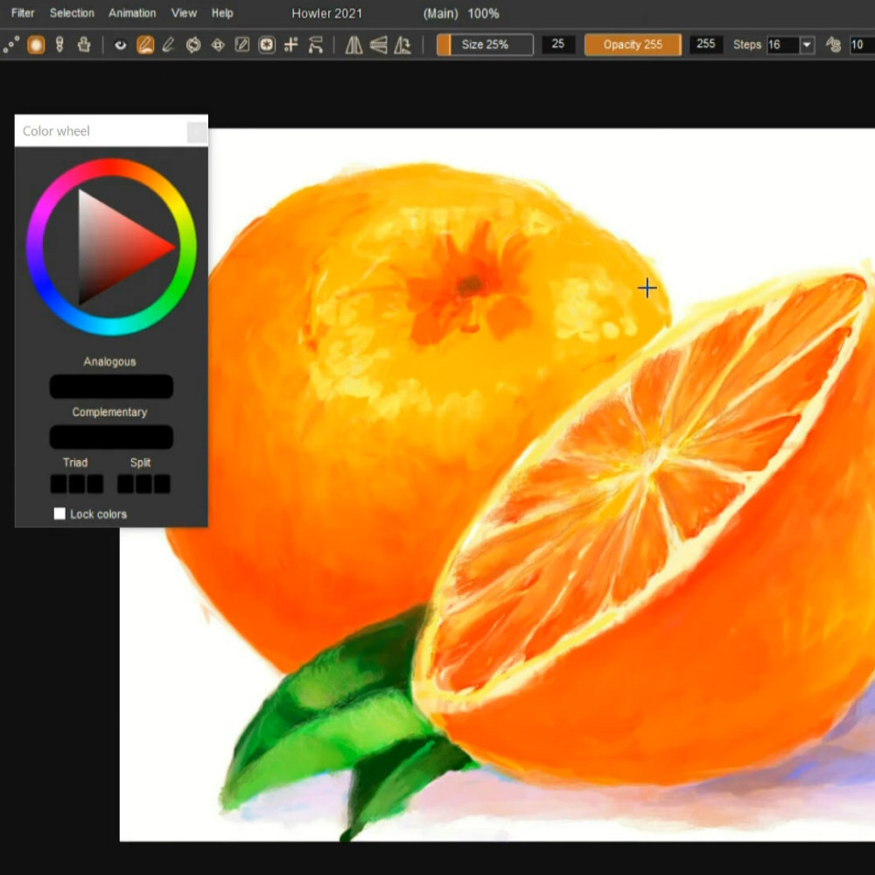Close the Color wheel panel
The width and height of the screenshot is (875, 875).
(197, 132)
